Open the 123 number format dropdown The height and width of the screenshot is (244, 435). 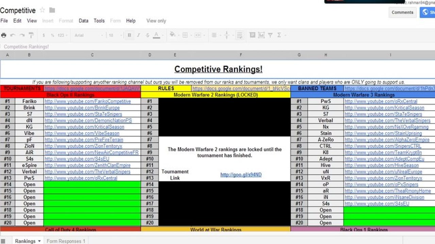coord(62,35)
